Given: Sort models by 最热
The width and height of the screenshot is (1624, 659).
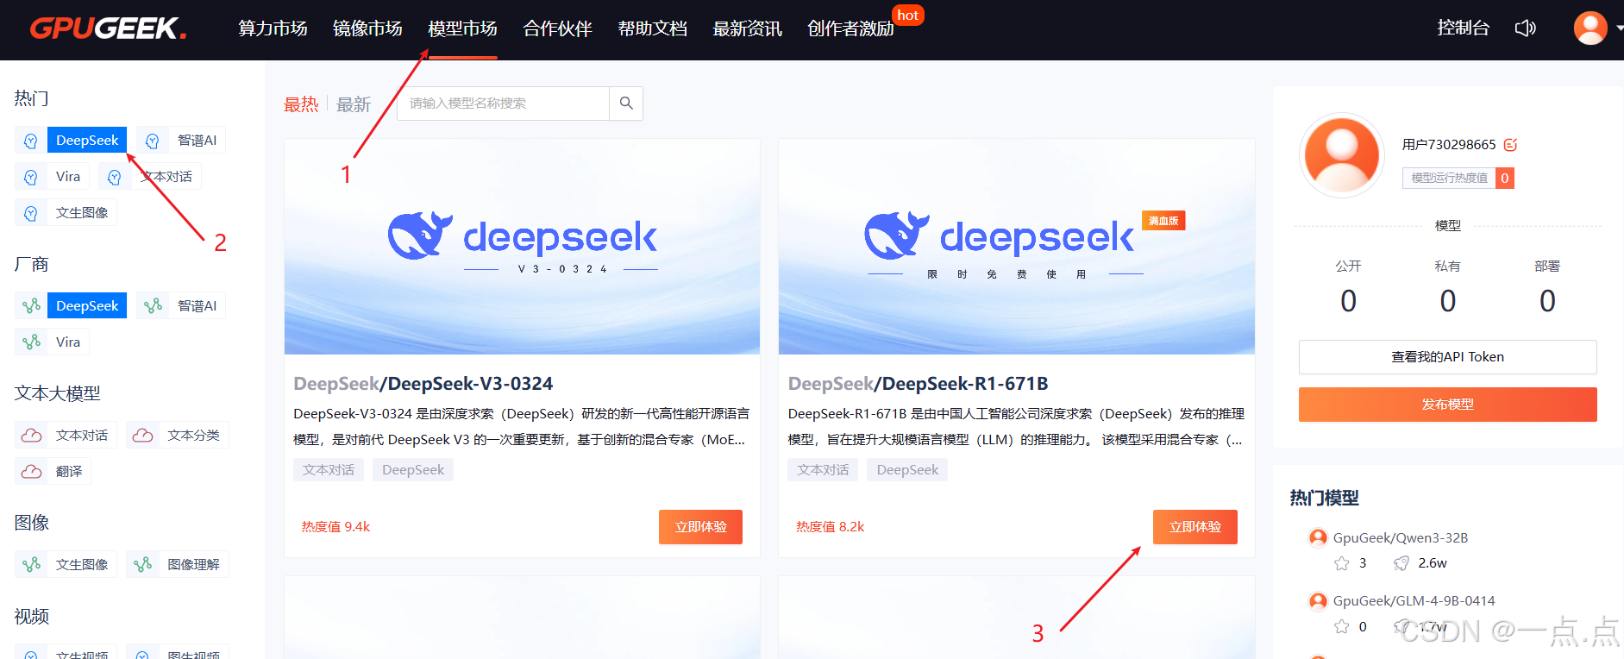Looking at the screenshot, I should click(x=301, y=104).
